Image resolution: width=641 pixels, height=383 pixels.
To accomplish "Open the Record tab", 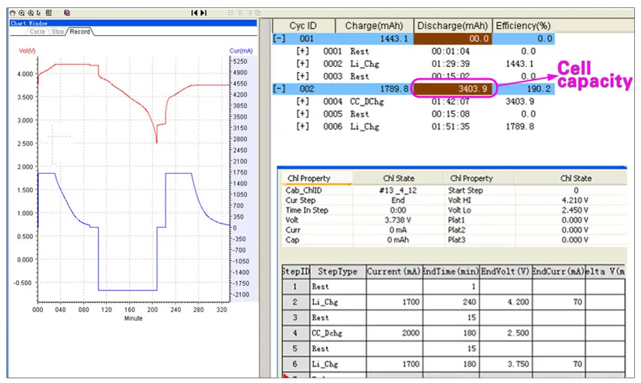I will pyautogui.click(x=80, y=32).
